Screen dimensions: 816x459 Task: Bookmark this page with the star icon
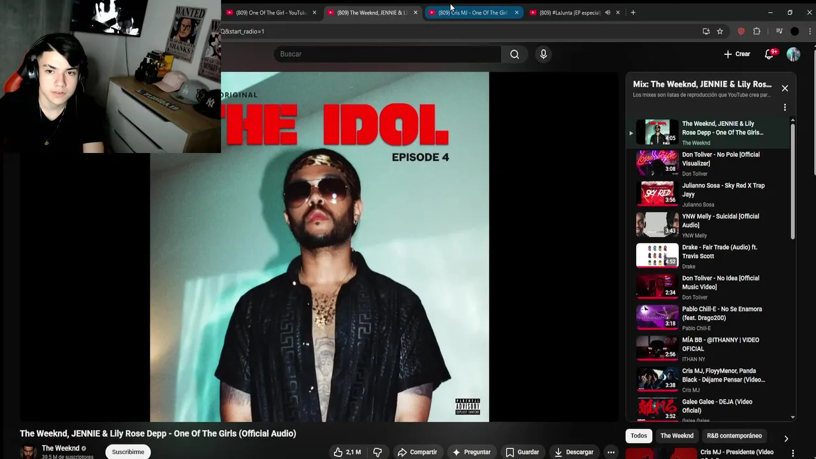coord(720,31)
